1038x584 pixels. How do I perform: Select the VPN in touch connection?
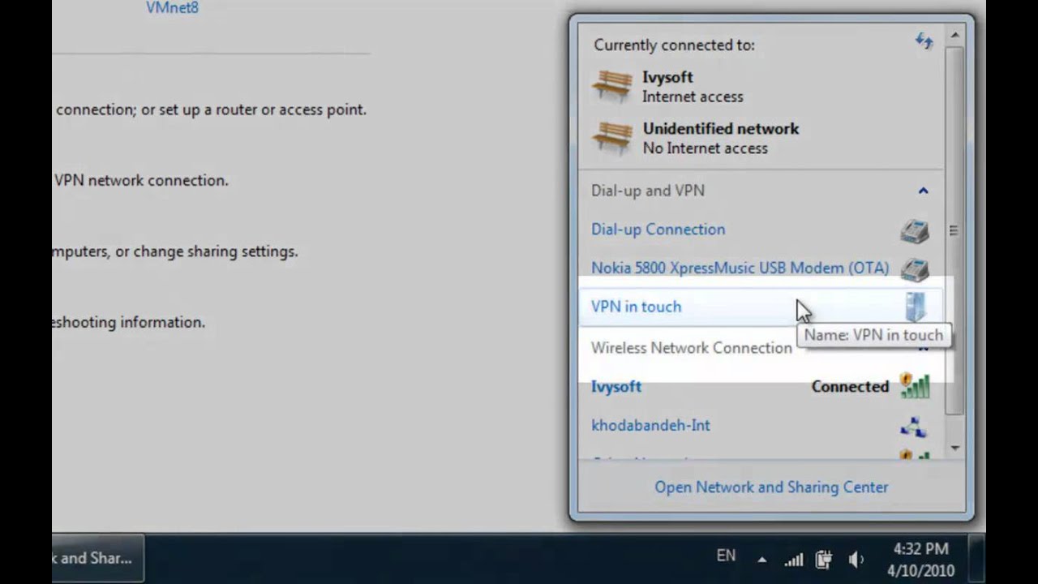coord(637,307)
